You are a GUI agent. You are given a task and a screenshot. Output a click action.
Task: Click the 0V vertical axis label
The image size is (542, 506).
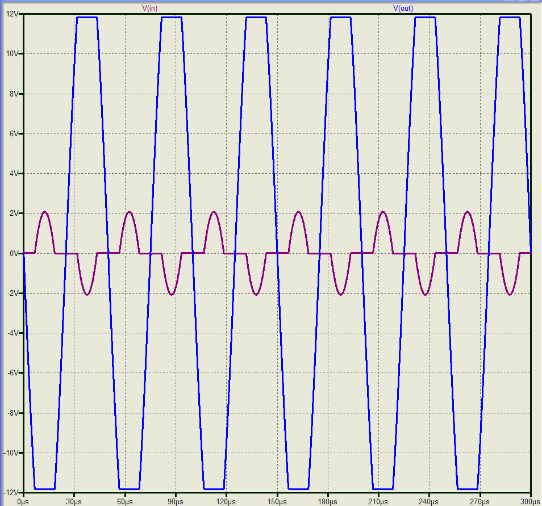click(14, 253)
